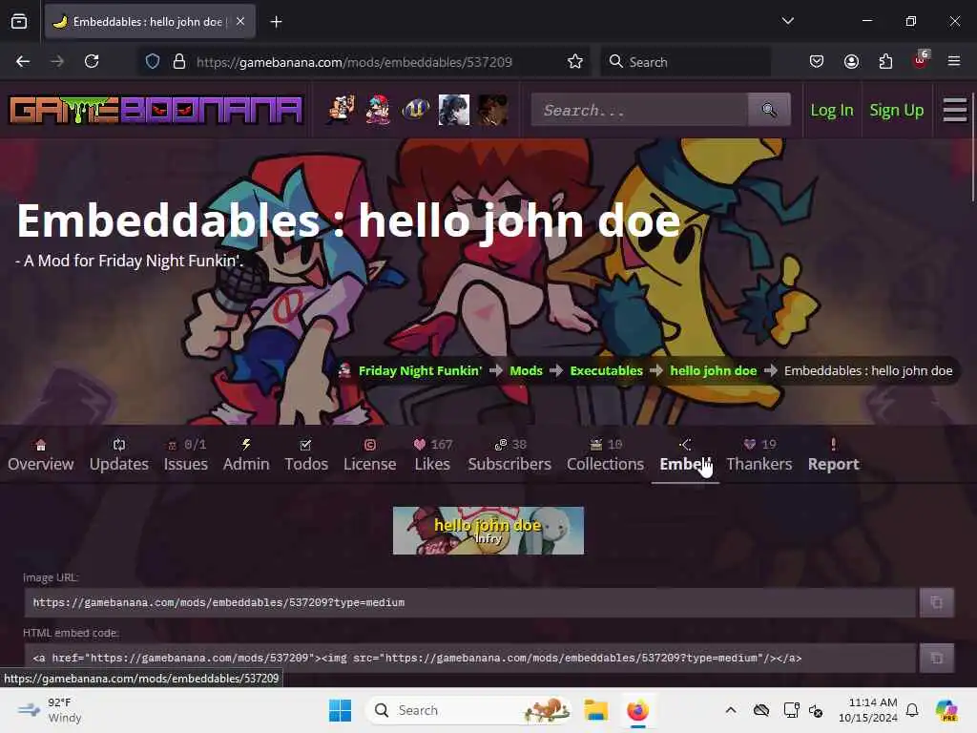This screenshot has height=733, width=977.
Task: Open the notification bell in the taskbar
Action: click(x=912, y=710)
